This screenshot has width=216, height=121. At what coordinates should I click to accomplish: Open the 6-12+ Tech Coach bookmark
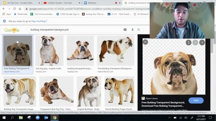(119, 14)
